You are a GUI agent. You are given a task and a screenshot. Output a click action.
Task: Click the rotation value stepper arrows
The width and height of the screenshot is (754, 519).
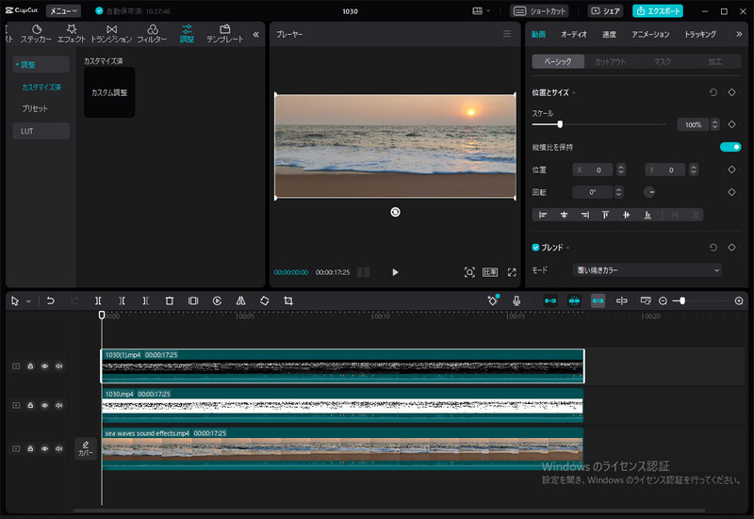619,192
